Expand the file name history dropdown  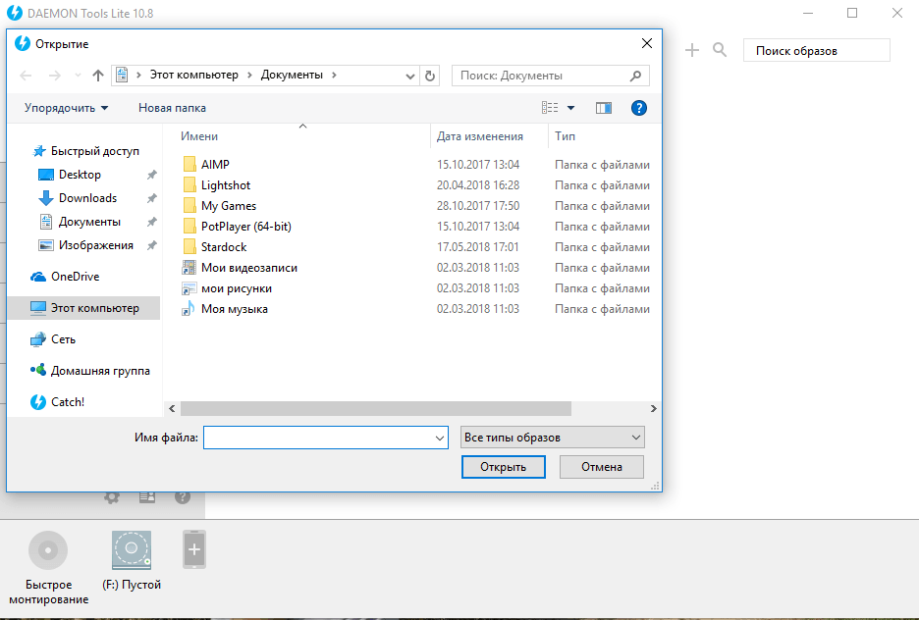tap(440, 438)
